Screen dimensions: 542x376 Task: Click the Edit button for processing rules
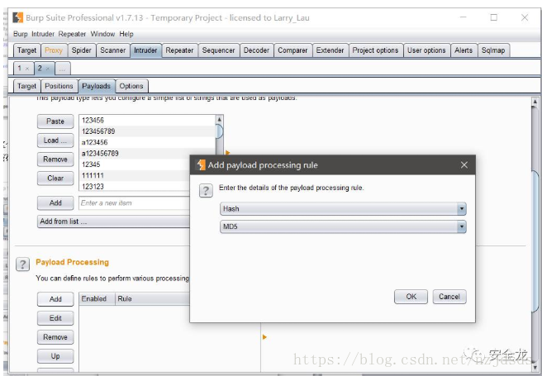(55, 318)
